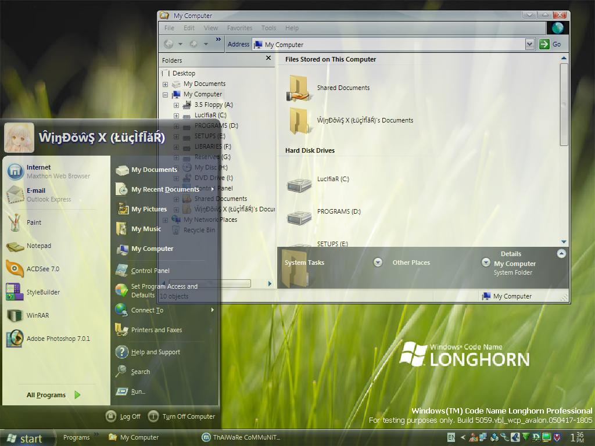Open the PROGRAMS (D:) drive icon
595x446 pixels.
point(299,215)
